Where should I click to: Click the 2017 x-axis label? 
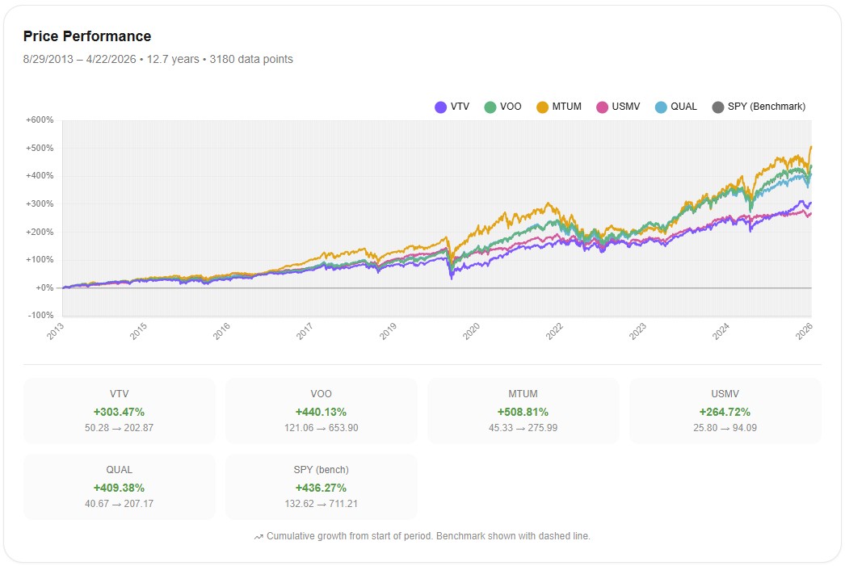305,331
